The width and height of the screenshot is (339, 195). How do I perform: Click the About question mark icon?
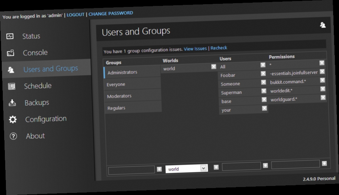(x=13, y=136)
